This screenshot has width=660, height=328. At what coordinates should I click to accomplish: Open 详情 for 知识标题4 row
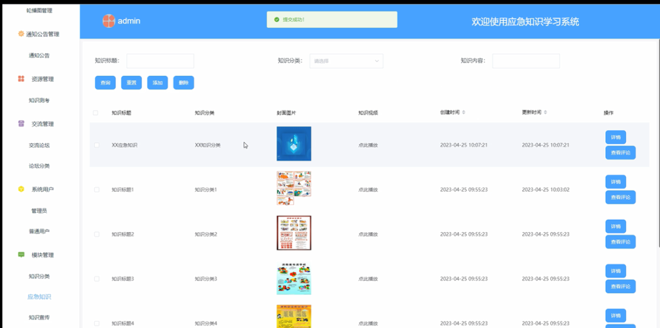pyautogui.click(x=616, y=315)
